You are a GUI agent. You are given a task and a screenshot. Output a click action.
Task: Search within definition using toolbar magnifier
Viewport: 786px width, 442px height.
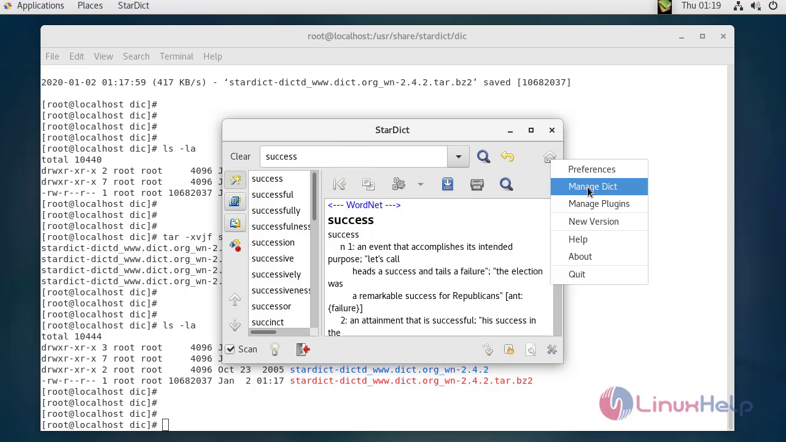pos(506,184)
